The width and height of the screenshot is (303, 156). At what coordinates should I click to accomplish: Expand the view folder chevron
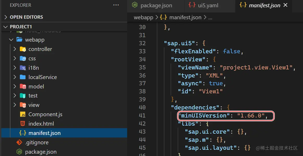[15, 105]
